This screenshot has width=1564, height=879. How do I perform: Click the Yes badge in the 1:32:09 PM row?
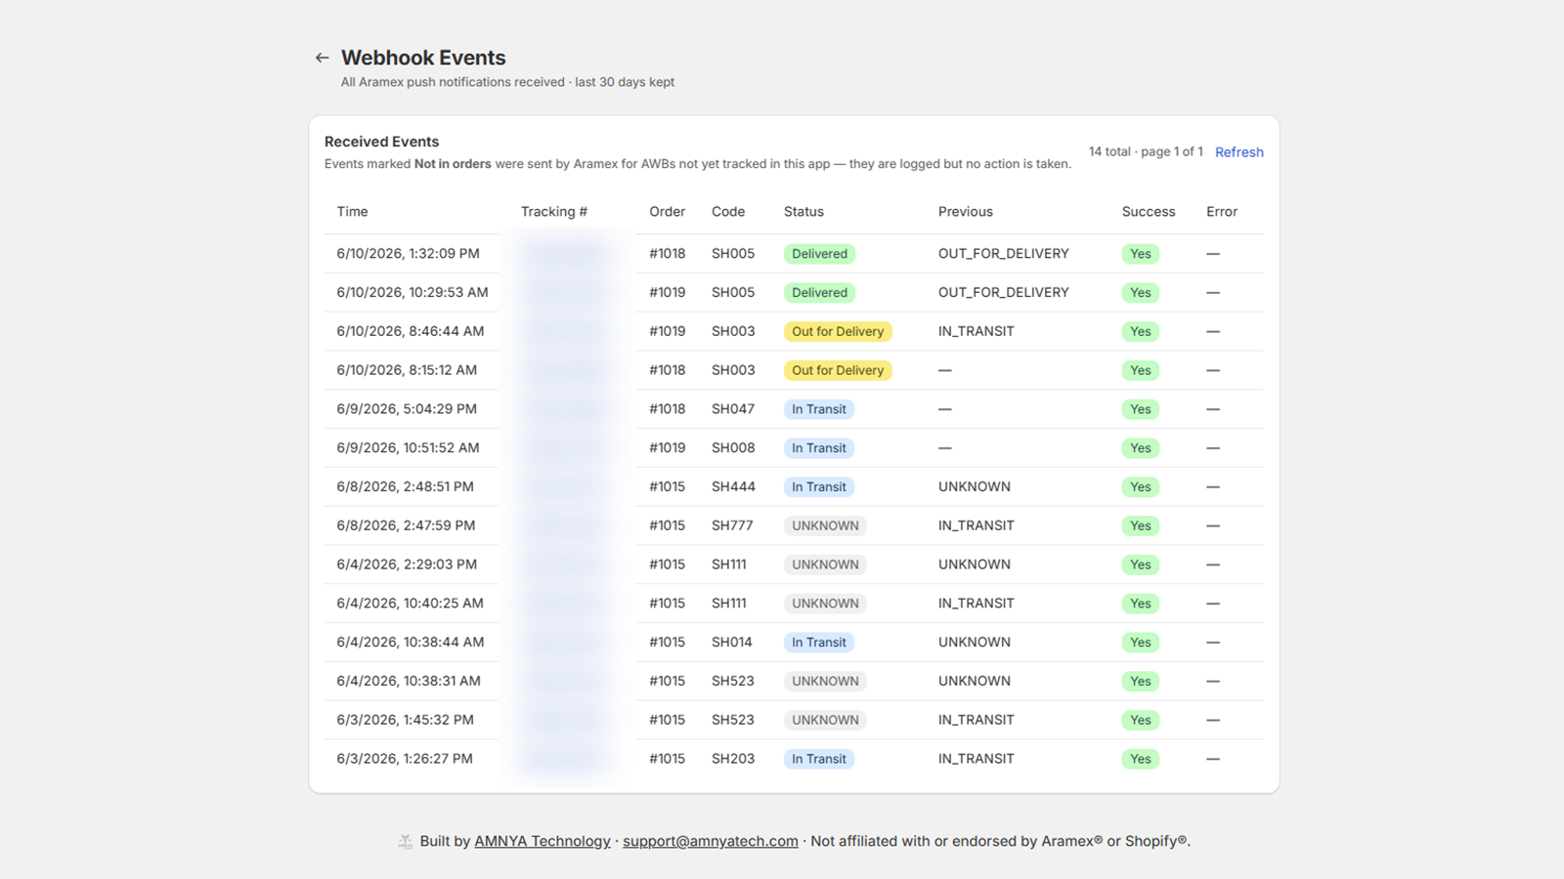[x=1141, y=254]
